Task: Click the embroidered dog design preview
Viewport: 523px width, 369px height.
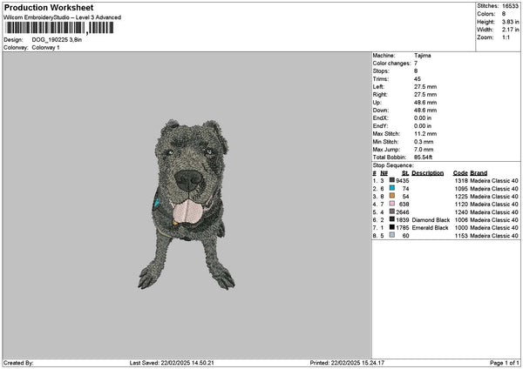Action: tap(187, 205)
